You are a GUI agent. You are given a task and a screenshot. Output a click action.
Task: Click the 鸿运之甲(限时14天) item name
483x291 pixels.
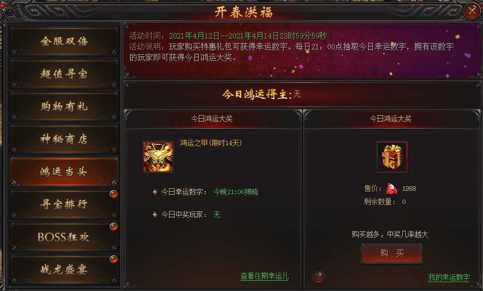211,143
